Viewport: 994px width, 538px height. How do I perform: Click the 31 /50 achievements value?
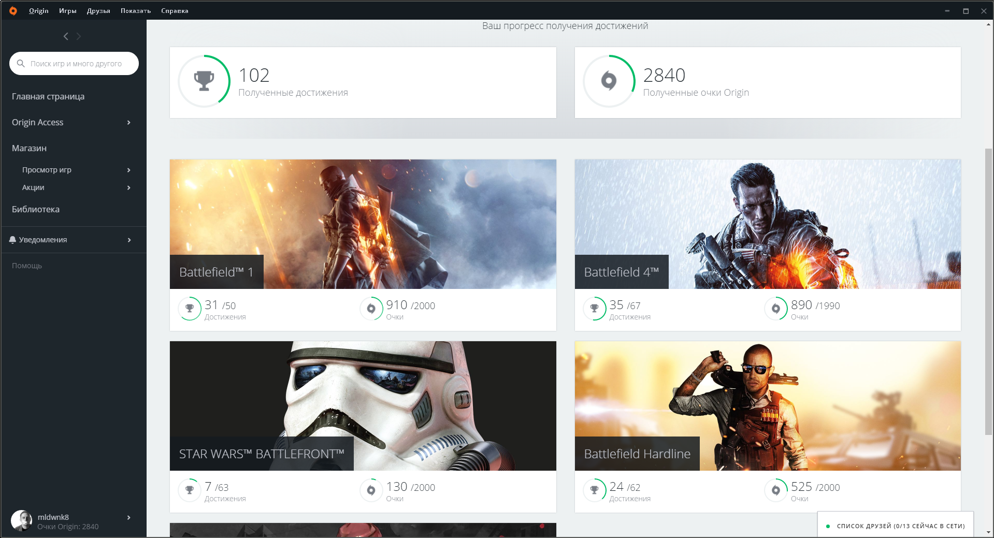point(220,305)
